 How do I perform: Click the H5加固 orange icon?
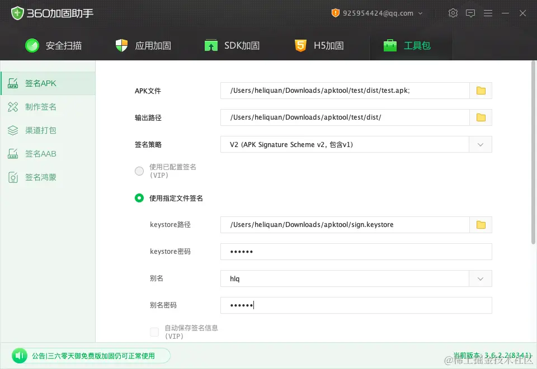pos(300,45)
